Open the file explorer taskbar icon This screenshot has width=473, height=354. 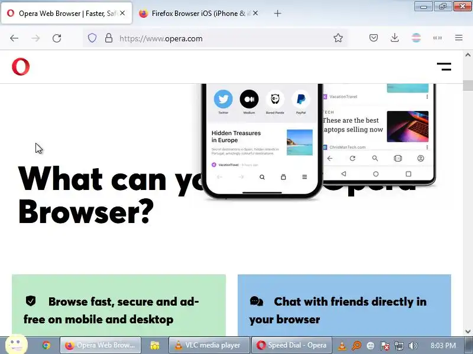coord(155,345)
